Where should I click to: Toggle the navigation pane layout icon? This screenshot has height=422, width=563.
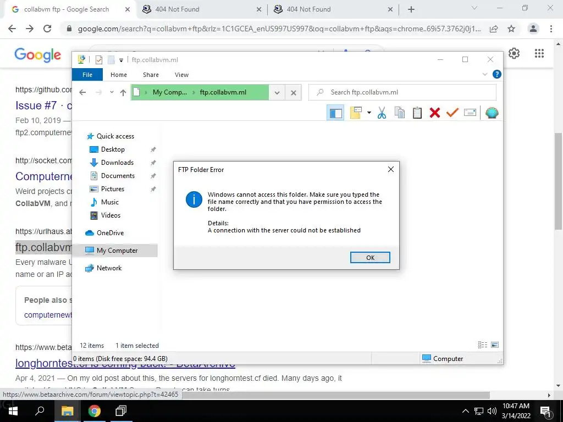[x=335, y=113]
